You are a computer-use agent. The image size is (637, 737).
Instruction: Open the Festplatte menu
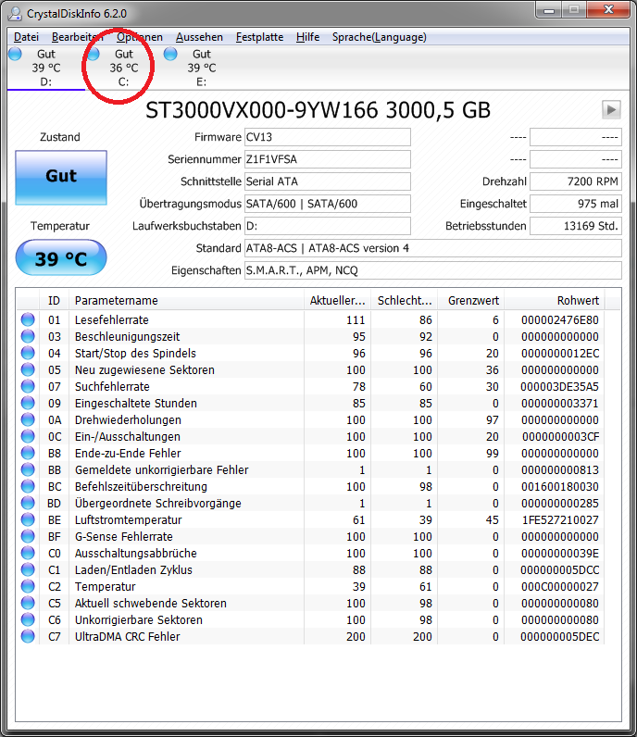(x=259, y=37)
